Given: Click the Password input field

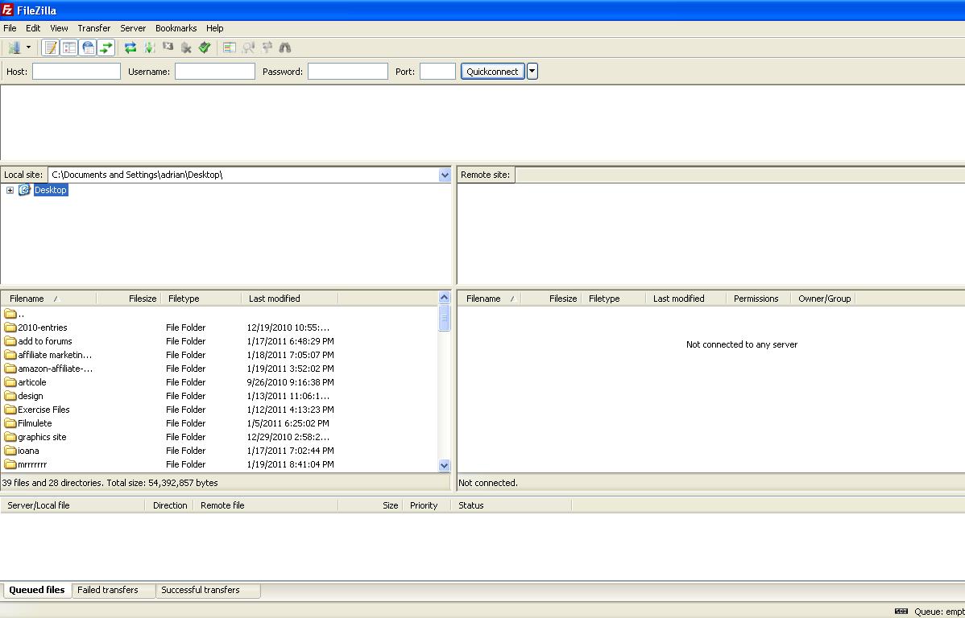Looking at the screenshot, I should click(x=348, y=72).
